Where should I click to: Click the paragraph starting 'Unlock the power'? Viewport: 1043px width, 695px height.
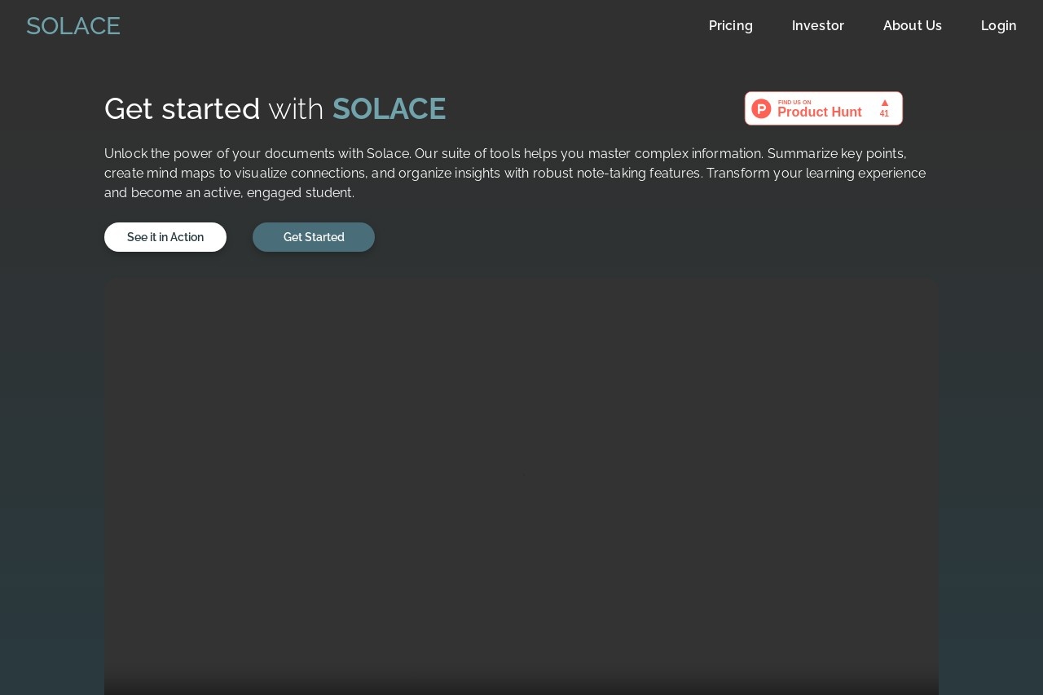coord(515,174)
